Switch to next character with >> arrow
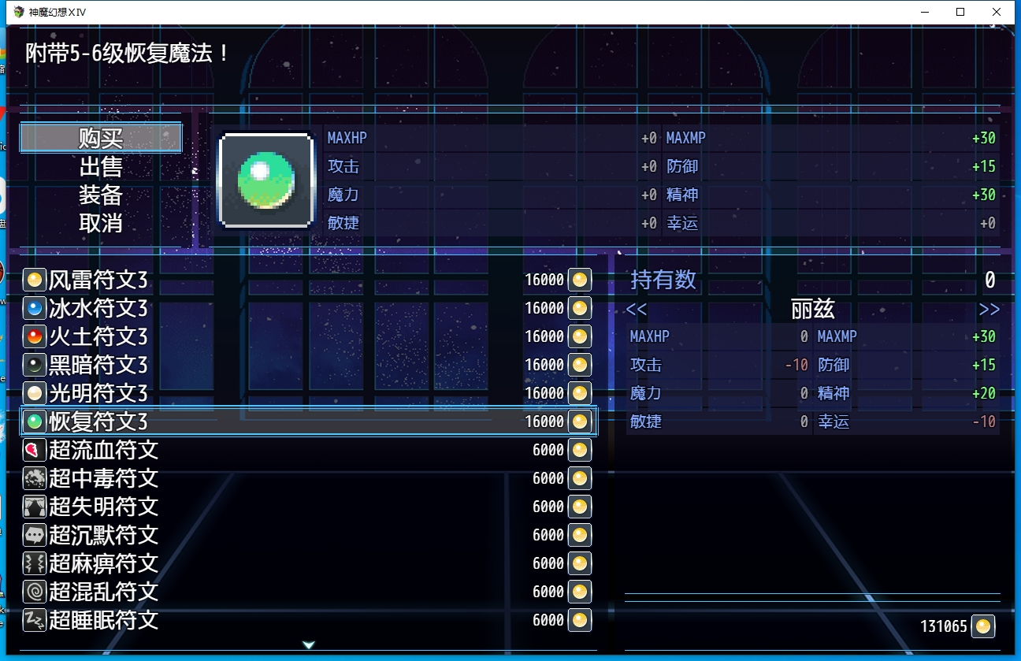This screenshot has height=661, width=1021. [989, 309]
